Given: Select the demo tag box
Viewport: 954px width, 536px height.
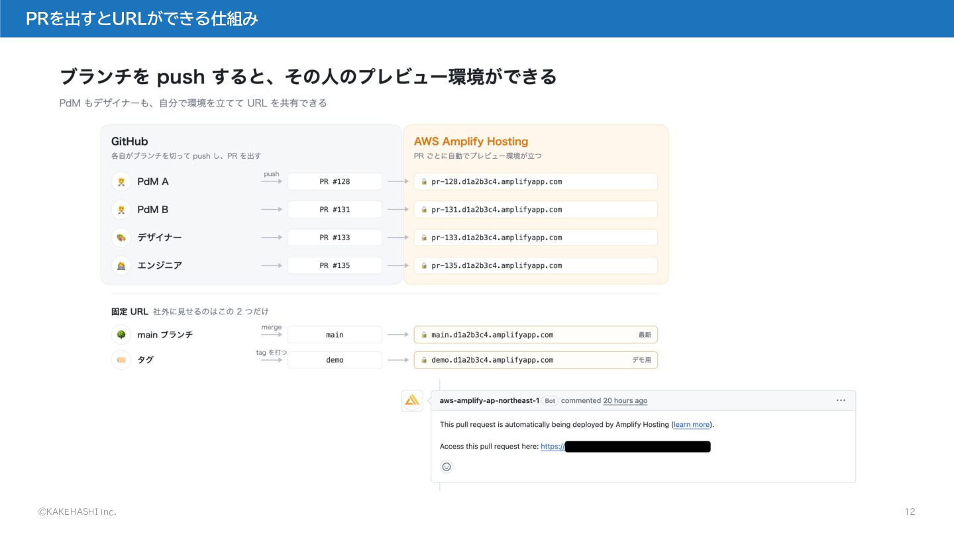Looking at the screenshot, I should [x=335, y=360].
